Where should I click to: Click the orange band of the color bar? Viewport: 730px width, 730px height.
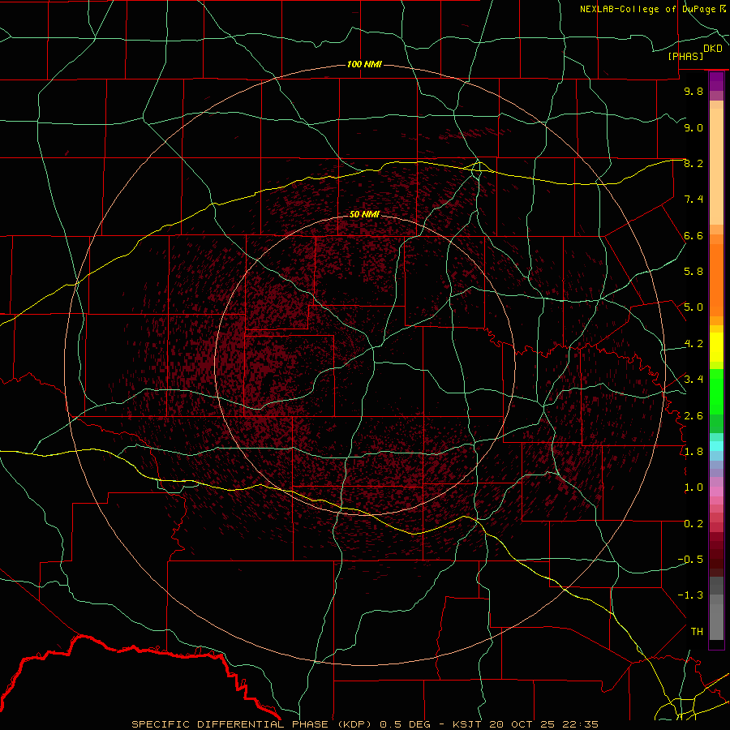(716, 279)
